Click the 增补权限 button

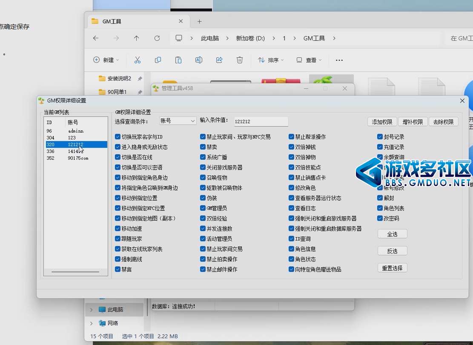pyautogui.click(x=413, y=122)
